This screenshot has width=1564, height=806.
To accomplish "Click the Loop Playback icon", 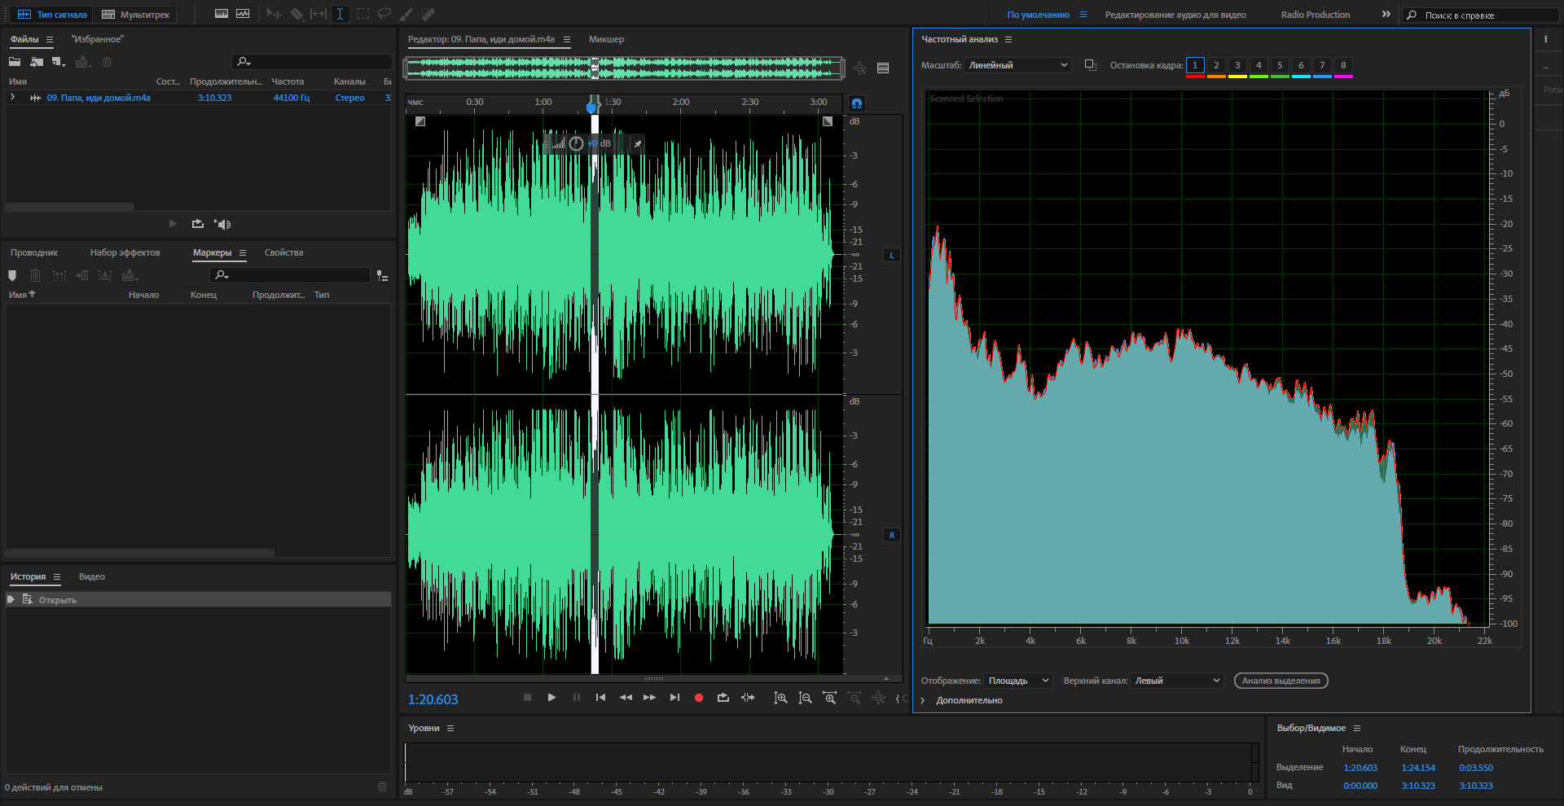I will [723, 698].
